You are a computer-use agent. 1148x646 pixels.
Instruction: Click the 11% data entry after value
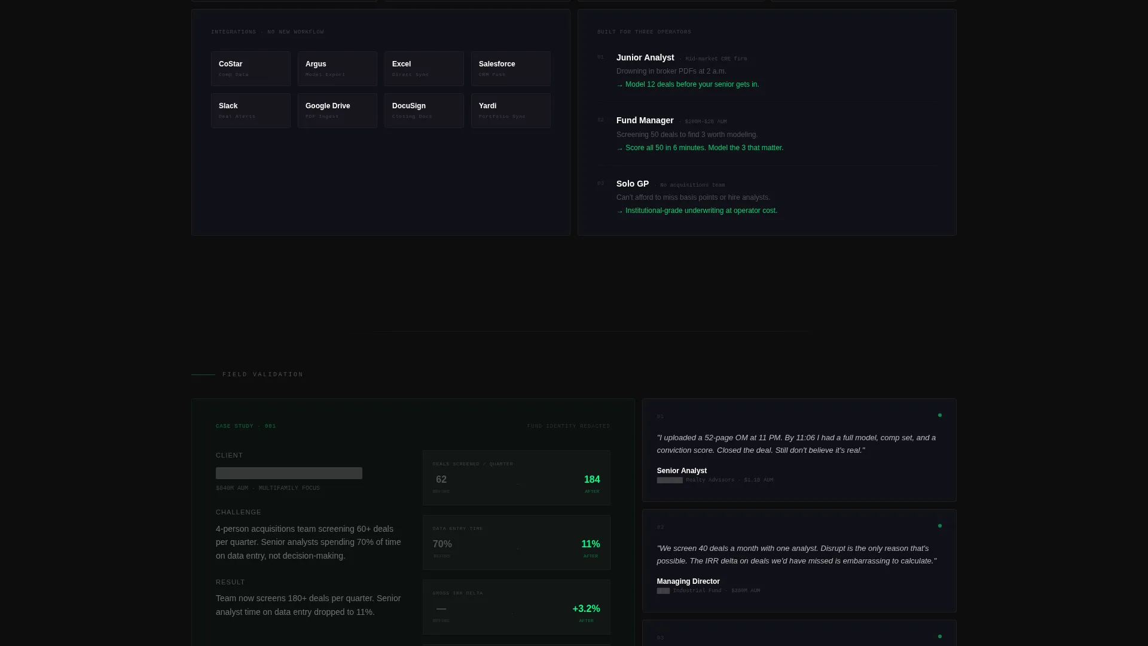[591, 544]
